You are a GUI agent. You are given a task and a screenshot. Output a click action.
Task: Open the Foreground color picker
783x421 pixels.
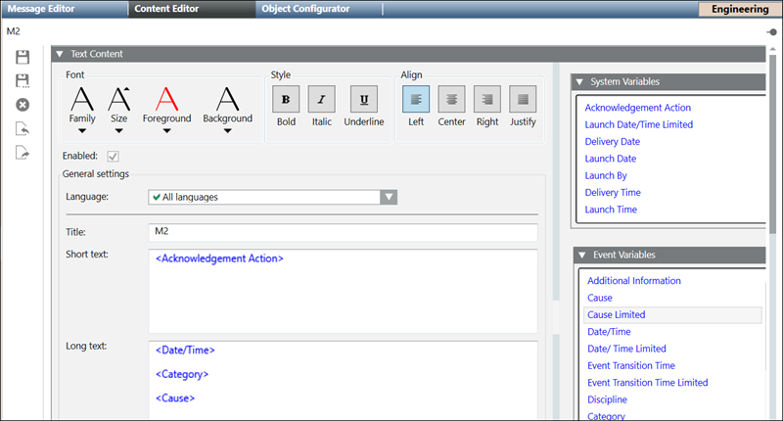pos(166,131)
